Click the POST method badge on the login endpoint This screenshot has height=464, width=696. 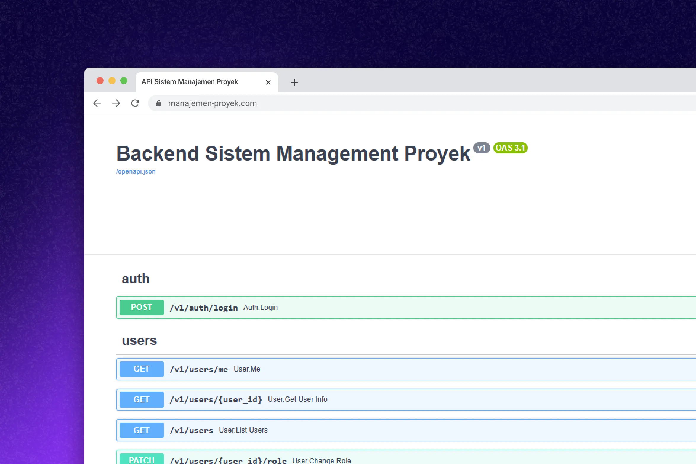click(x=142, y=307)
